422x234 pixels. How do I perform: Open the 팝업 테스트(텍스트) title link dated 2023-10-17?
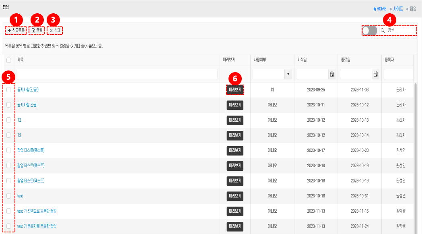point(31,150)
